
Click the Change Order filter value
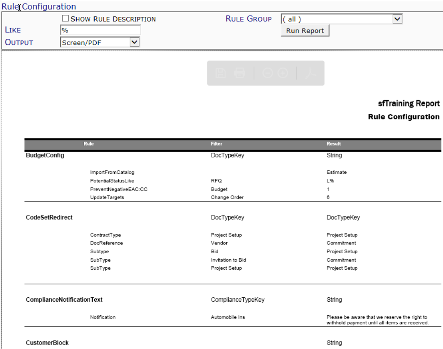click(x=227, y=197)
